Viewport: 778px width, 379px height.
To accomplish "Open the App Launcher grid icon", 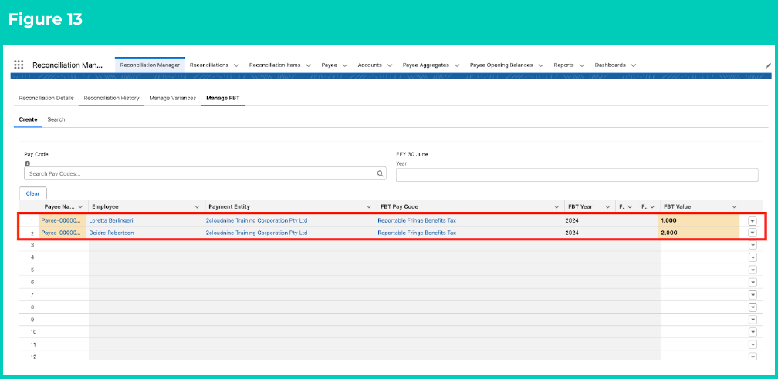I will (19, 65).
